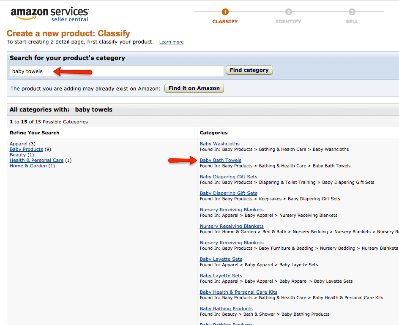Select Nursery Receiving Blankets found in Apparel

pyautogui.click(x=232, y=210)
